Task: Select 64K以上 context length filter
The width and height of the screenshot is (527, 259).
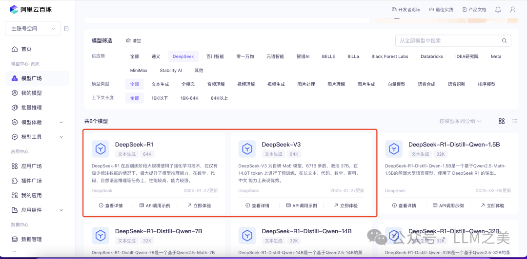Action: coord(219,98)
